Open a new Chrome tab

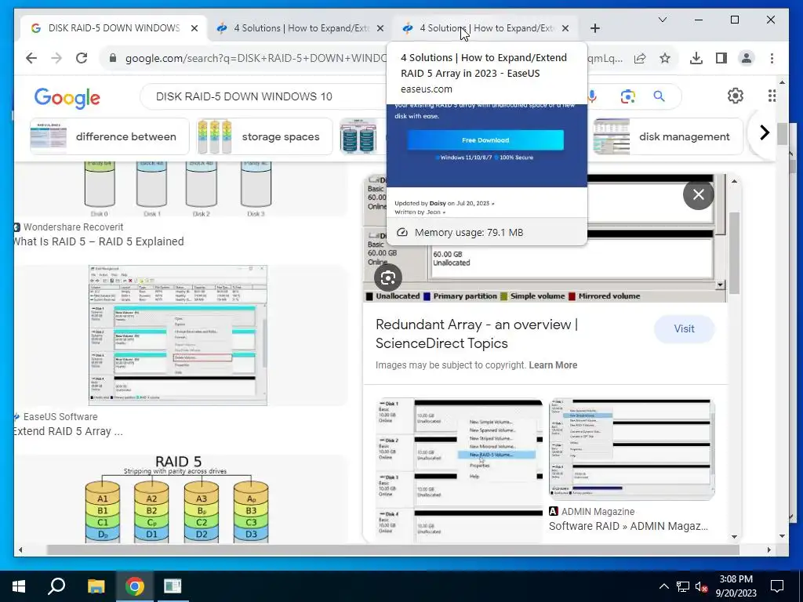click(594, 29)
